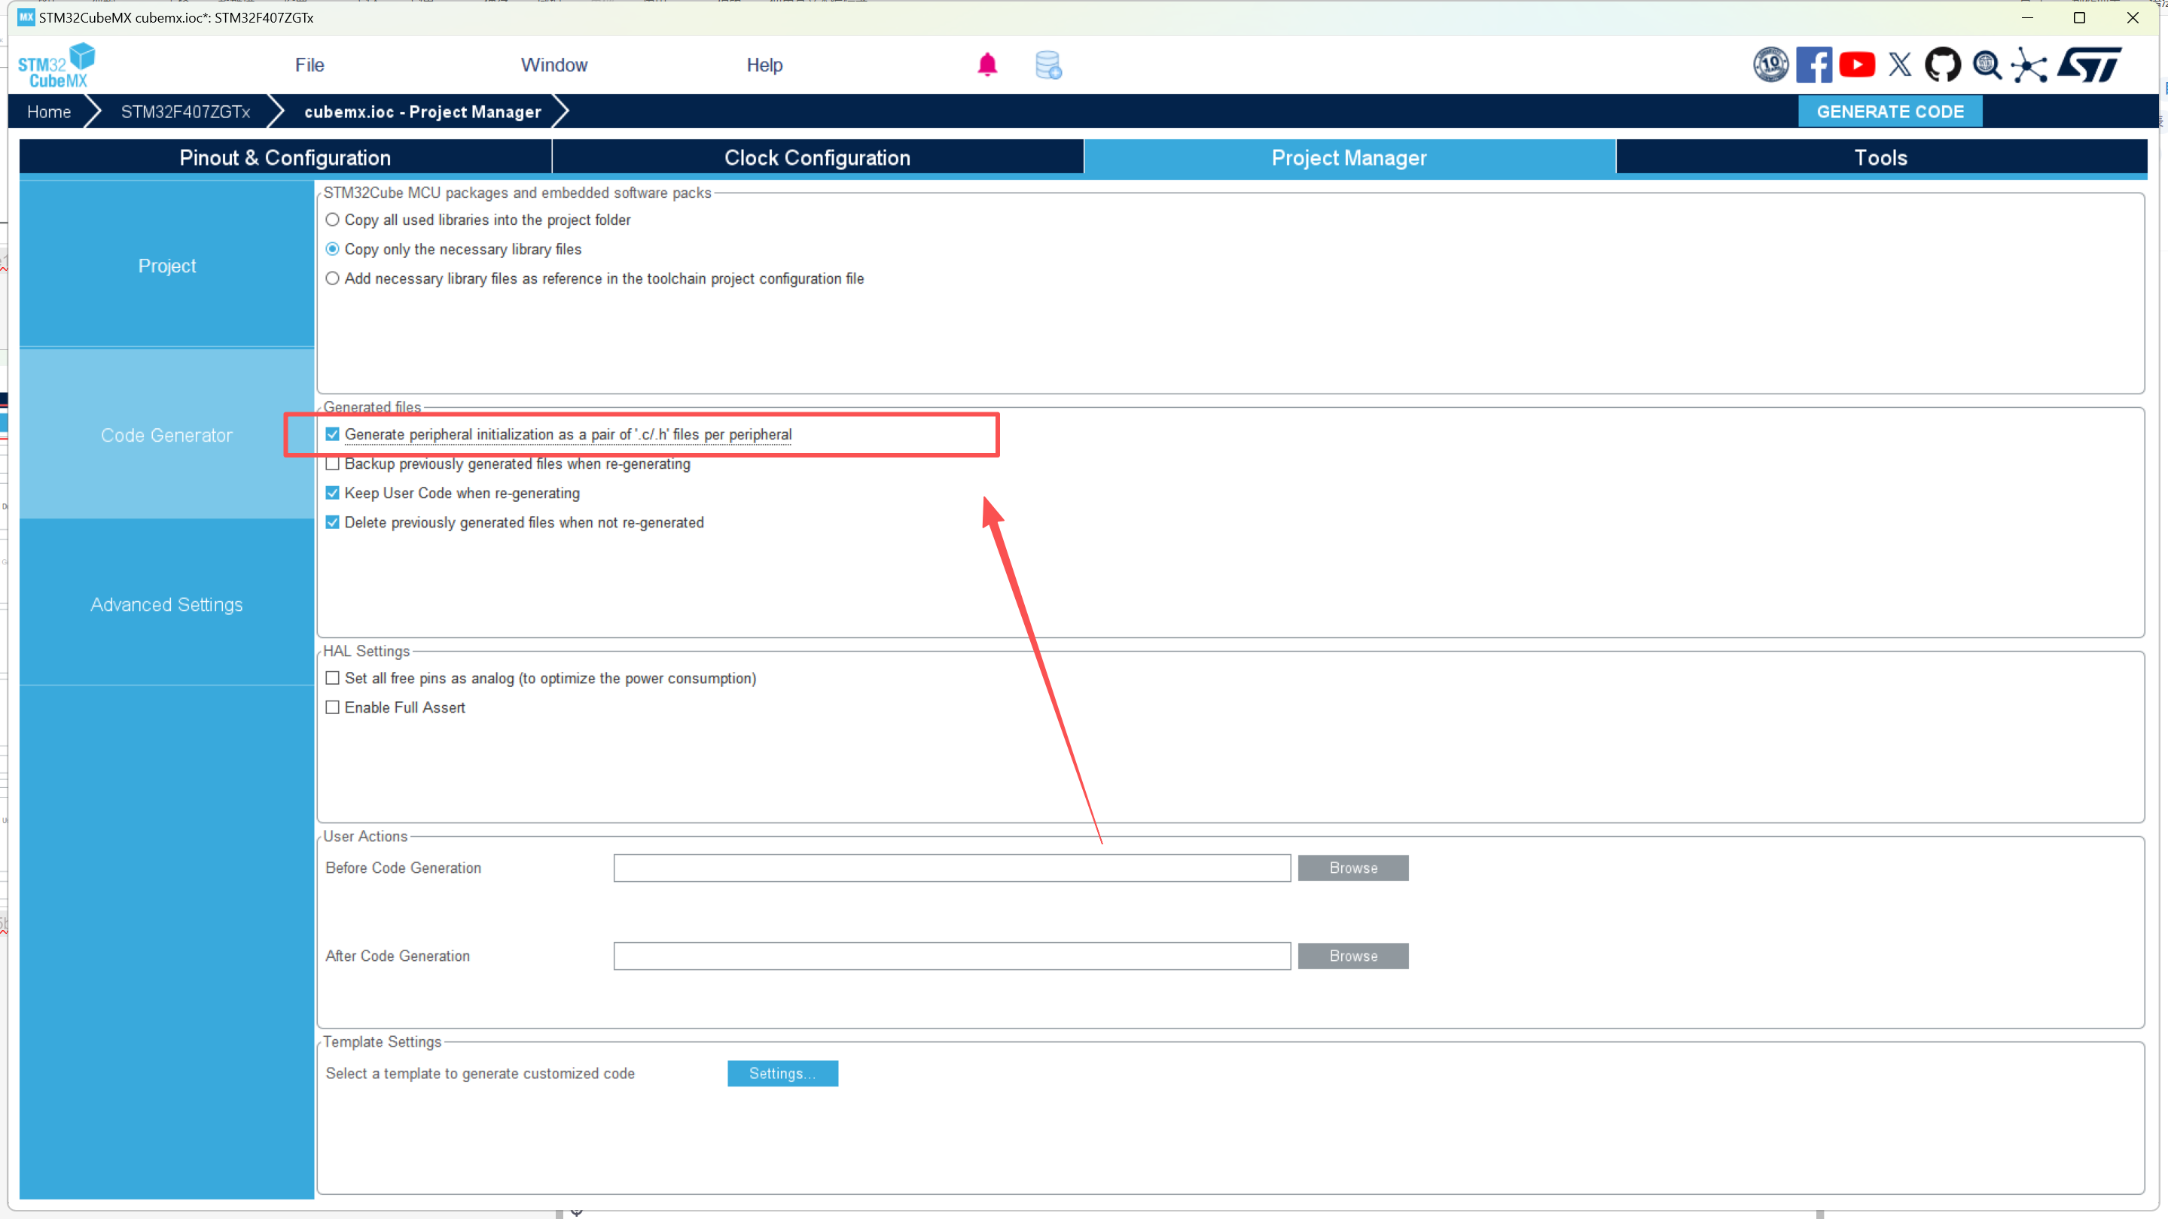The height and width of the screenshot is (1219, 2168).
Task: Select Copy all used libraries option
Action: click(x=332, y=220)
